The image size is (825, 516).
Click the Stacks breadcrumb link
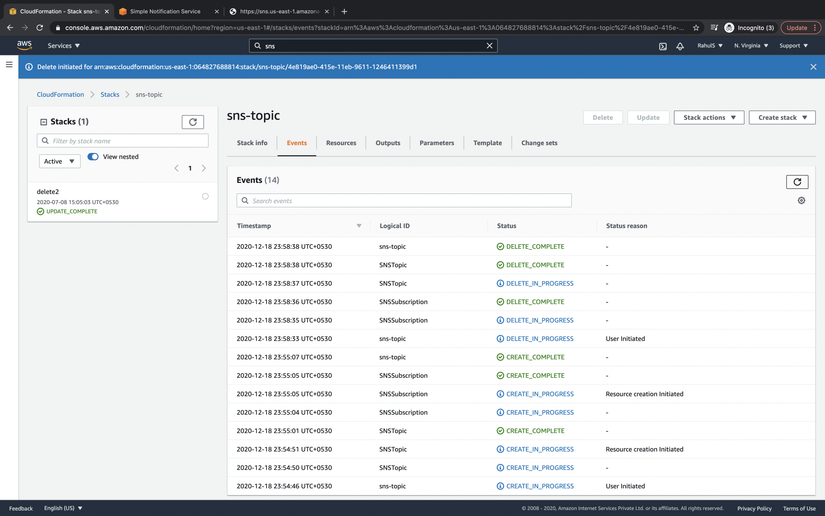pos(110,95)
